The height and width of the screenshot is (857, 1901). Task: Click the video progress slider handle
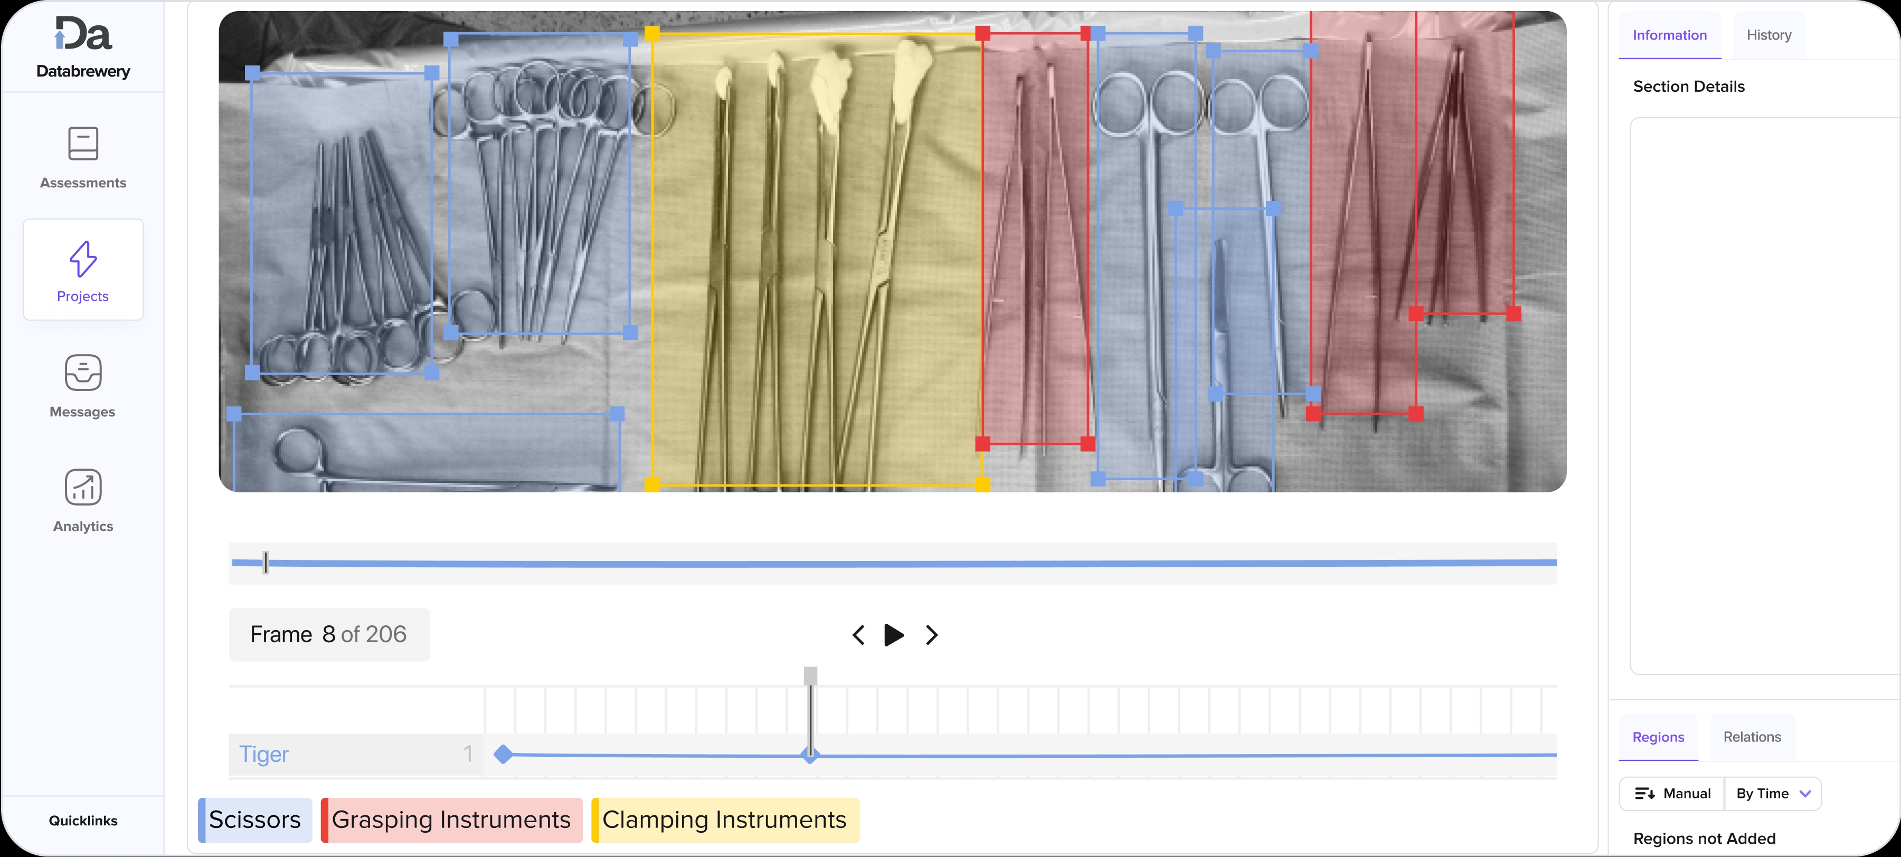pyautogui.click(x=266, y=563)
